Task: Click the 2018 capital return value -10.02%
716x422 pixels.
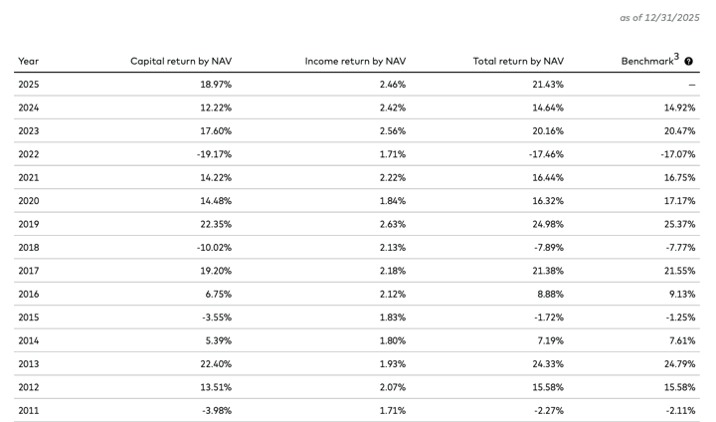Action: [x=214, y=248]
